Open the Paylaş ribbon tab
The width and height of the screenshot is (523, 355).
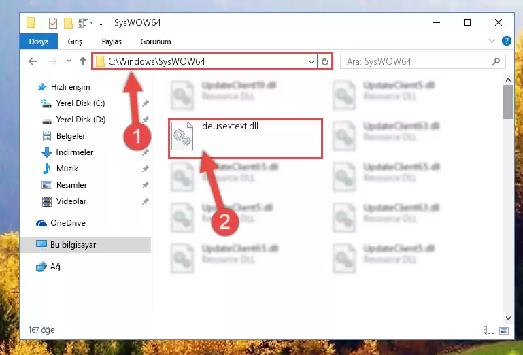112,41
